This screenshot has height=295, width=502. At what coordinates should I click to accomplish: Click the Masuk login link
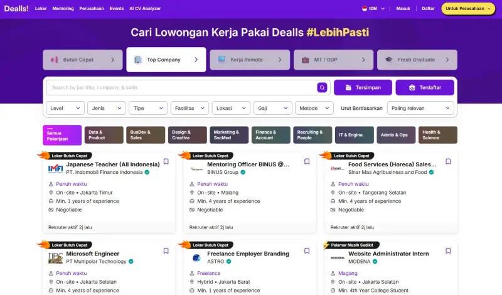coord(403,9)
